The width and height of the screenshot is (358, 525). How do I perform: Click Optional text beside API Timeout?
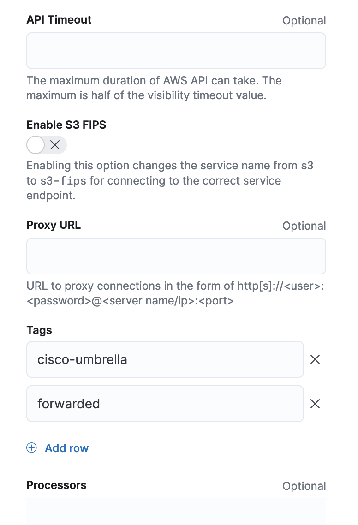pos(304,21)
